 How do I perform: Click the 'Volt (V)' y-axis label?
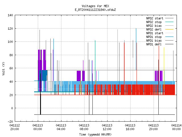3,68
